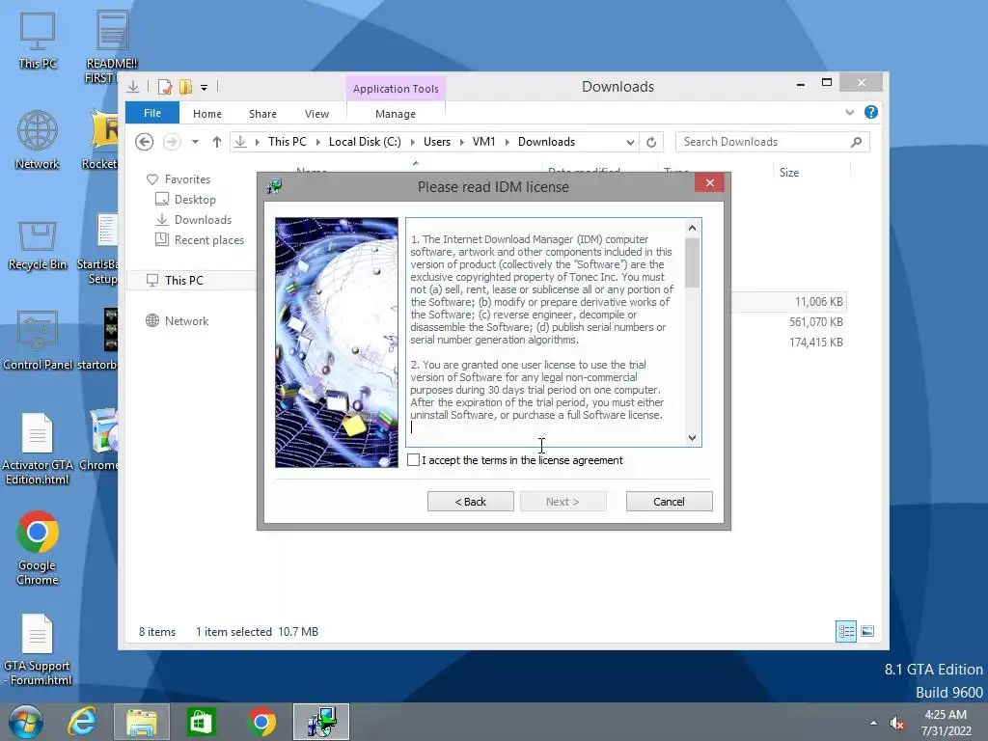Cancel the IDM installation
This screenshot has width=988, height=741.
[x=669, y=502]
